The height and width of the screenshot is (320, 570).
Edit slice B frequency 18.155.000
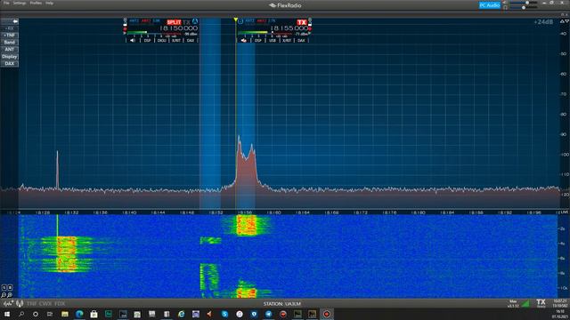[x=289, y=28]
